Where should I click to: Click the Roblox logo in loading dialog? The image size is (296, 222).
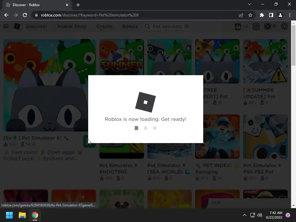[145, 102]
